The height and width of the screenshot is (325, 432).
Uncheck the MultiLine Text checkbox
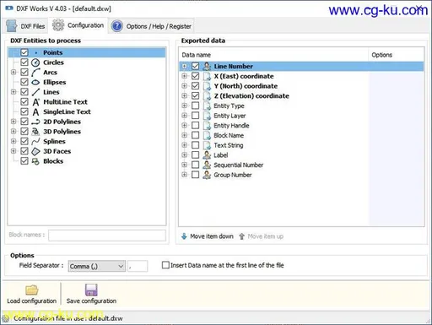24,102
